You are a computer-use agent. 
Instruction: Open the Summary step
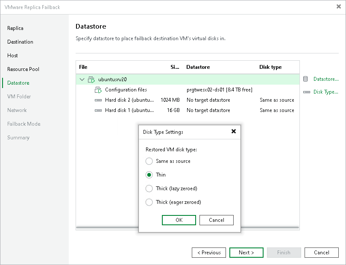pyautogui.click(x=18, y=138)
